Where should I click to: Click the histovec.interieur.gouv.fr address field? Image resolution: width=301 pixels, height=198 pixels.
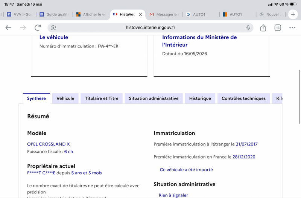pos(150,28)
